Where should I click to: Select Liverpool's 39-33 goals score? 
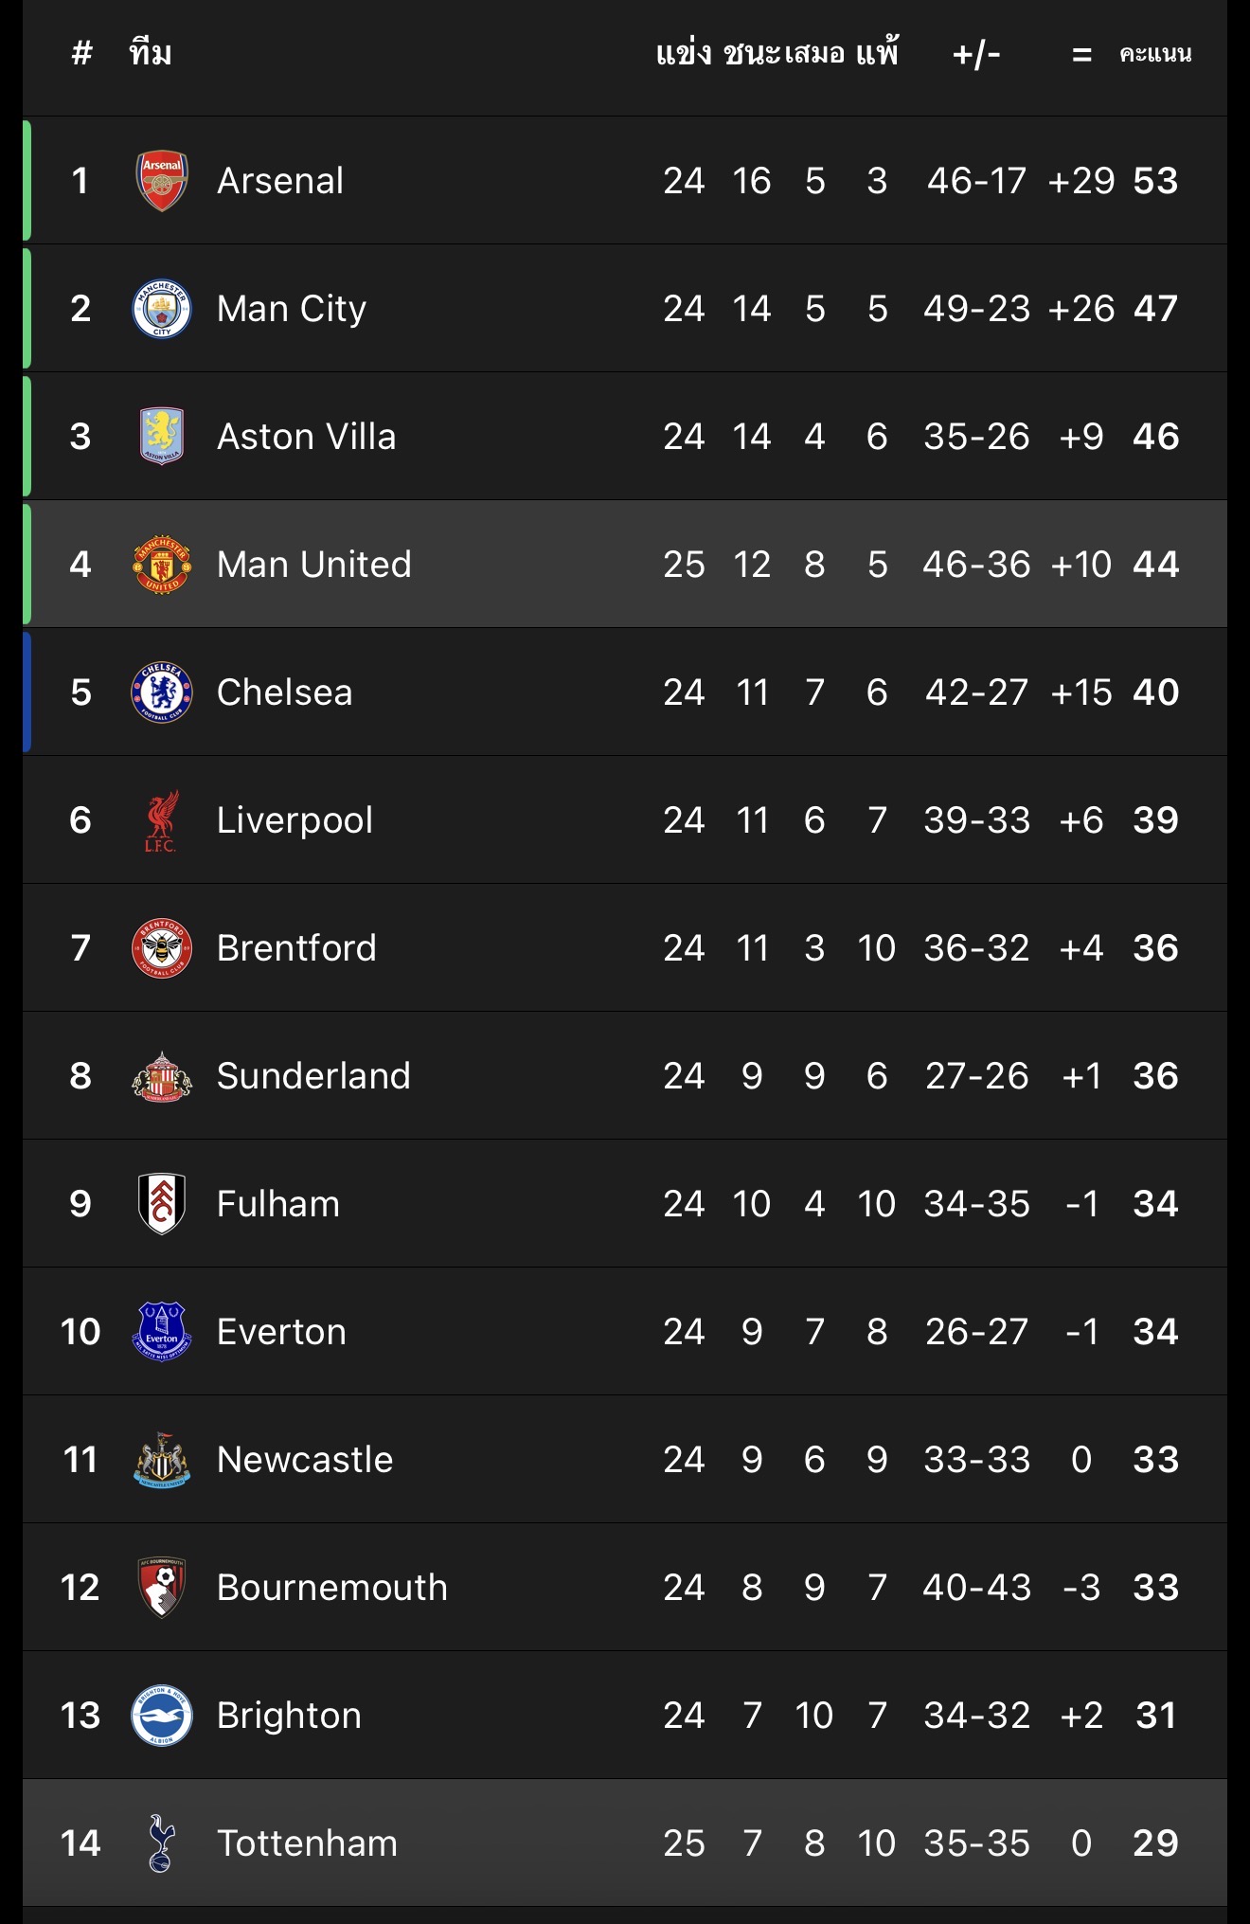pyautogui.click(x=976, y=820)
